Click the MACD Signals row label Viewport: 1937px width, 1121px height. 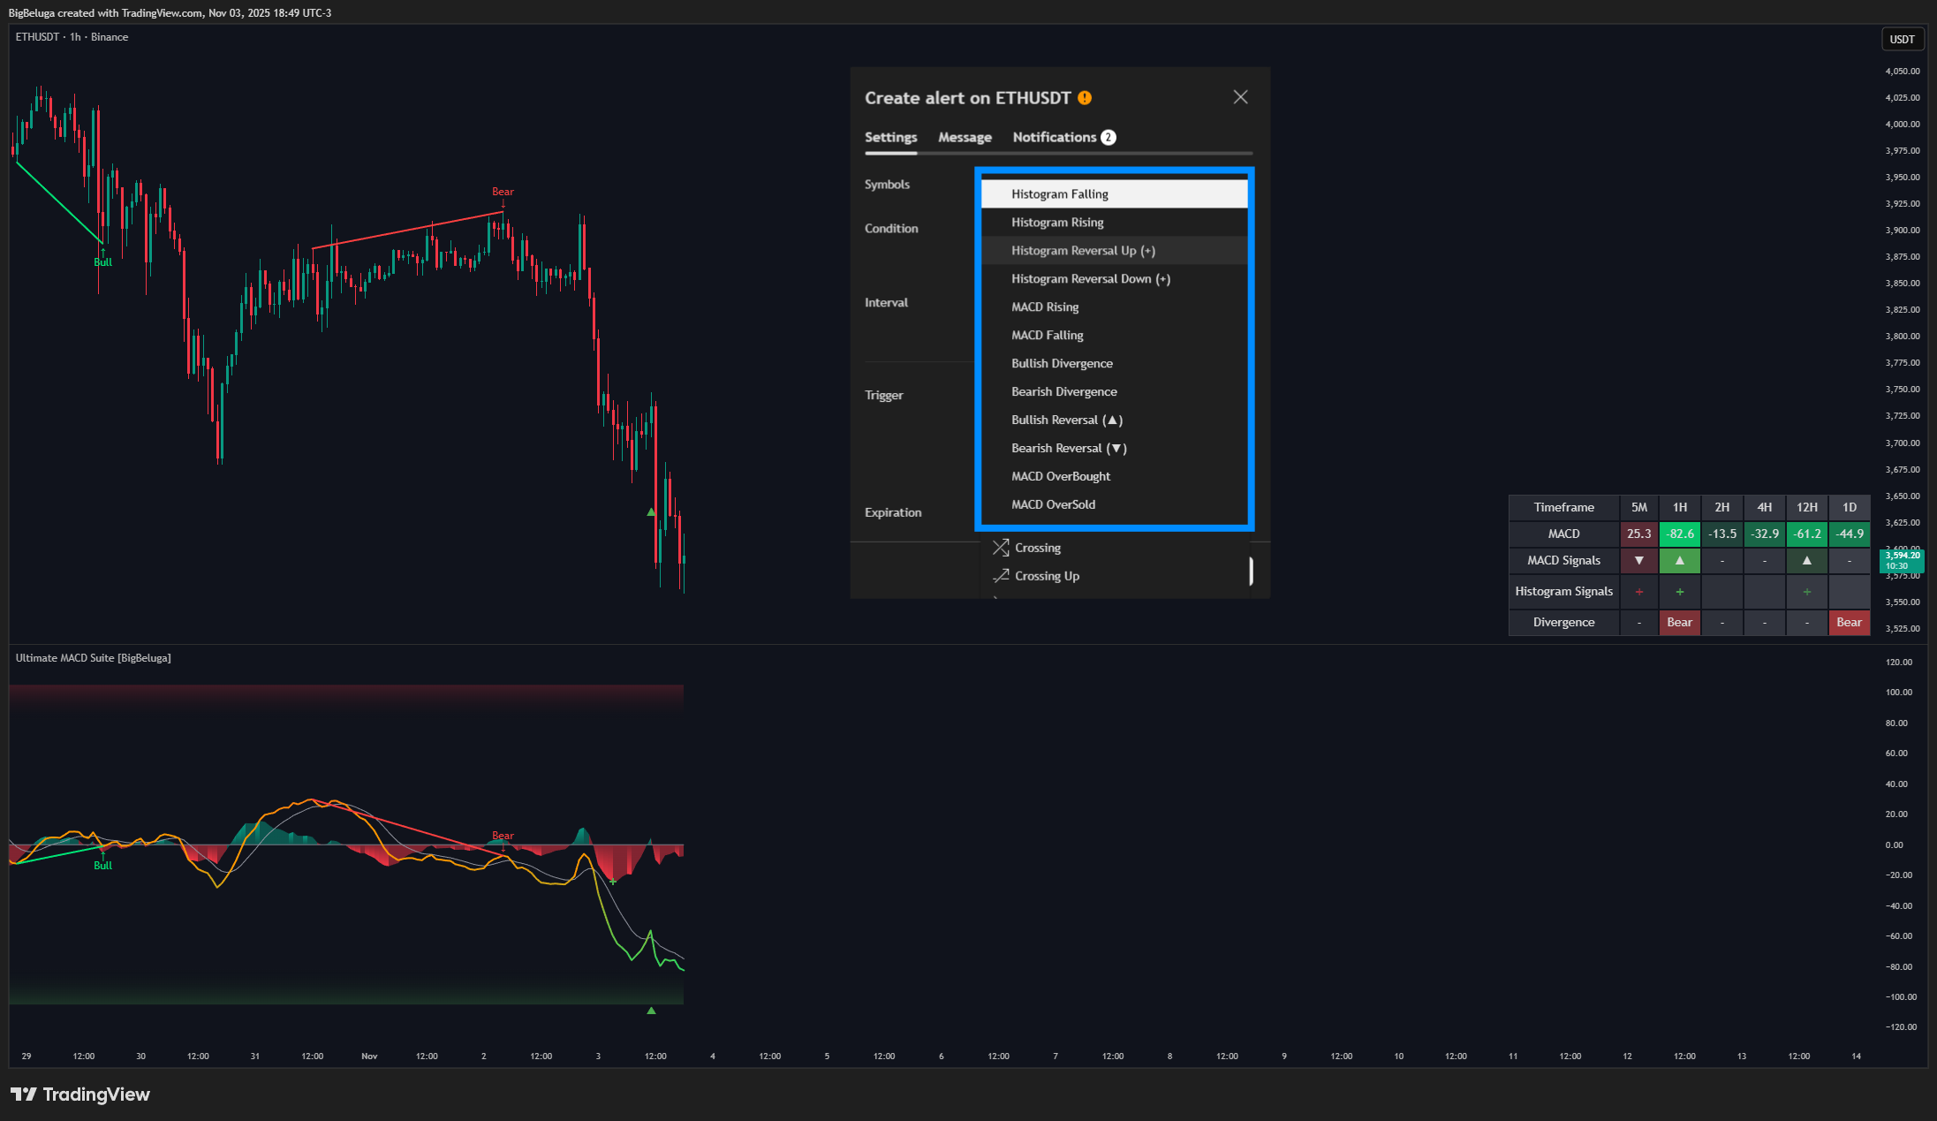pos(1564,561)
